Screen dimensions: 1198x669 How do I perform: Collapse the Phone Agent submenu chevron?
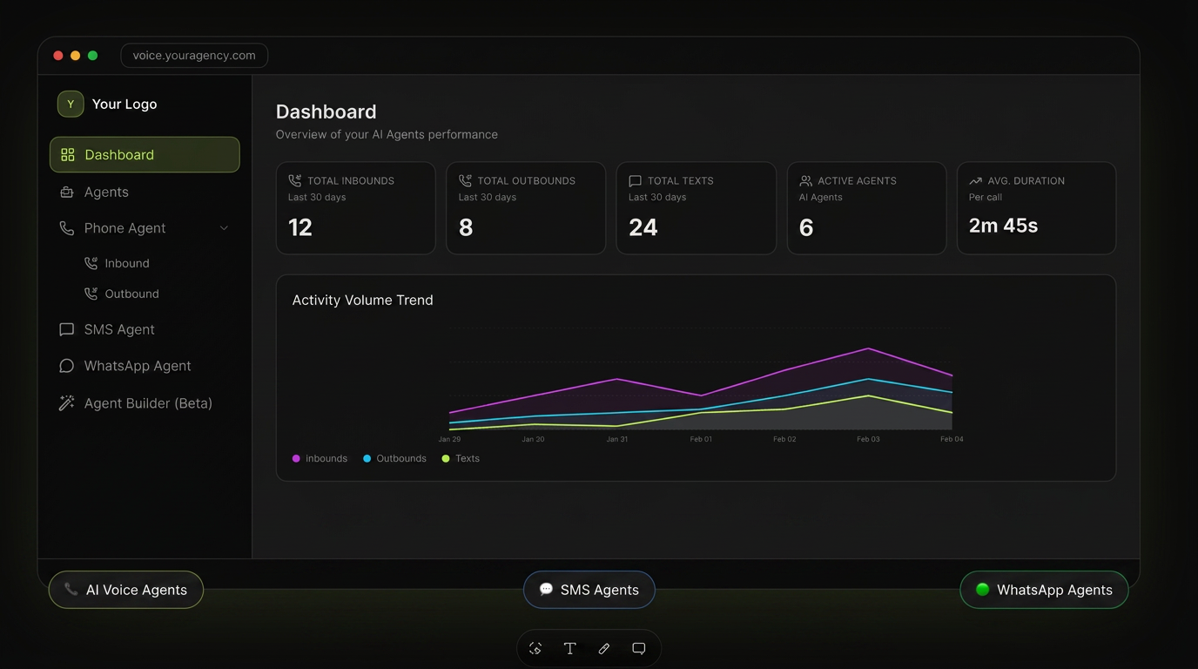pyautogui.click(x=224, y=228)
